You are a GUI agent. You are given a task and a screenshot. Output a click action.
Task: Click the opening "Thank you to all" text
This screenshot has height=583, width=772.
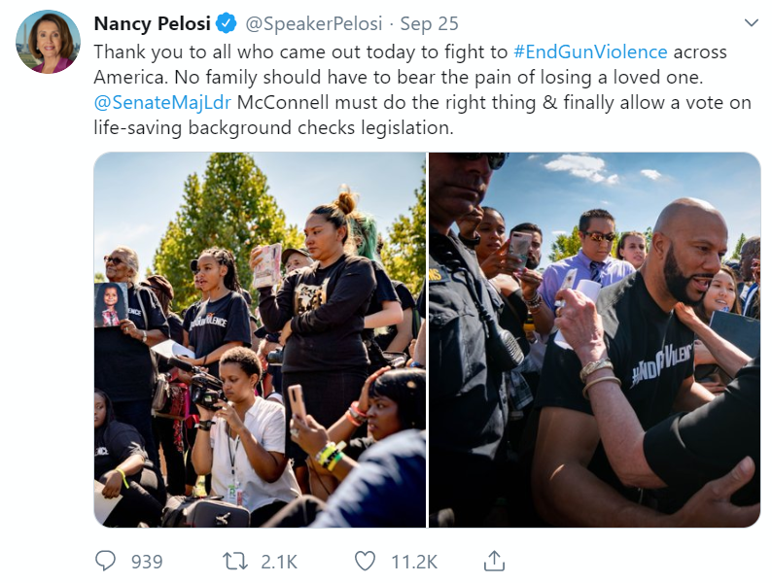coord(161,51)
